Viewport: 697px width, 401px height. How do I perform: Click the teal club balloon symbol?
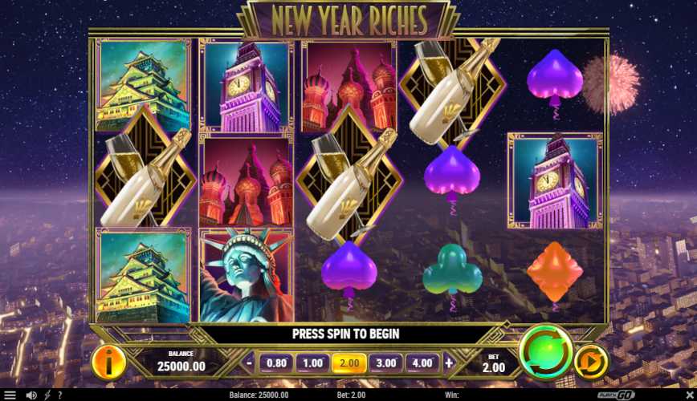(452, 272)
